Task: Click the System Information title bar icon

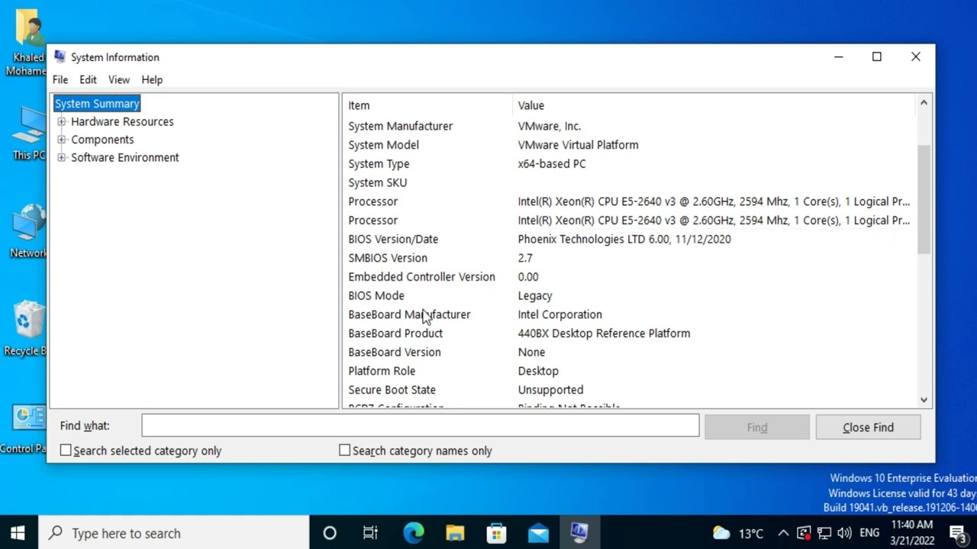Action: pyautogui.click(x=60, y=56)
